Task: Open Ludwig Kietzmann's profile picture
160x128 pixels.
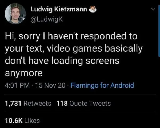Action: pyautogui.click(x=15, y=14)
